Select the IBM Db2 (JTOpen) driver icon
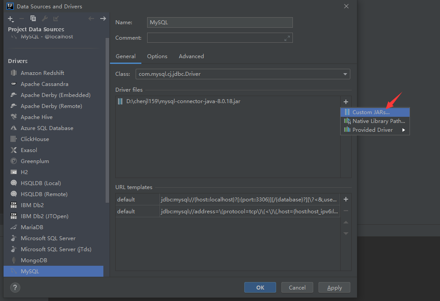The width and height of the screenshot is (440, 301). click(x=13, y=216)
